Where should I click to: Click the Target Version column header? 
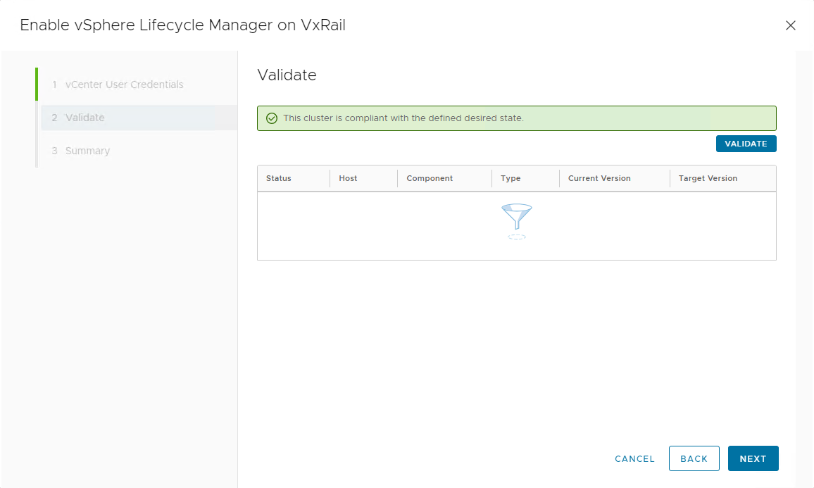(708, 178)
